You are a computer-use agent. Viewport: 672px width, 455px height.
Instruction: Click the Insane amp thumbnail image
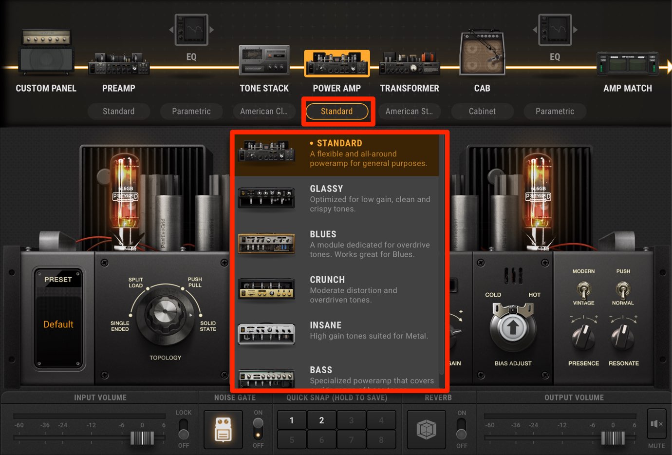[266, 334]
